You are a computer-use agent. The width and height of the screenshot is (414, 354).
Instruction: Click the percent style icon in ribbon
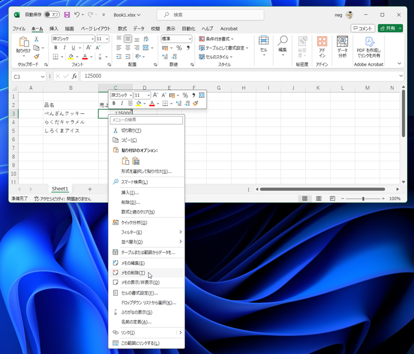(x=179, y=48)
